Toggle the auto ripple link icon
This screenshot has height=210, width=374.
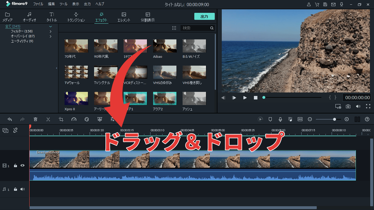click(x=15, y=130)
